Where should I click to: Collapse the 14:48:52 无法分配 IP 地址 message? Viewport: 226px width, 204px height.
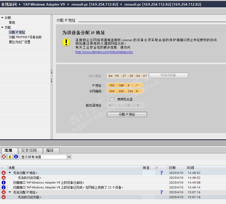click(x=10, y=173)
